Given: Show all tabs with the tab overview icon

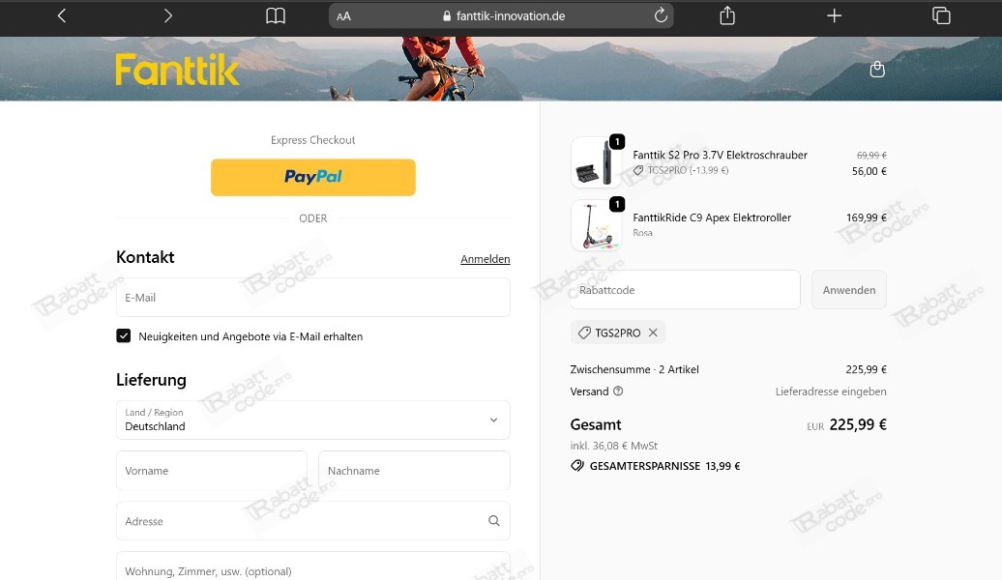Looking at the screenshot, I should pyautogui.click(x=939, y=15).
